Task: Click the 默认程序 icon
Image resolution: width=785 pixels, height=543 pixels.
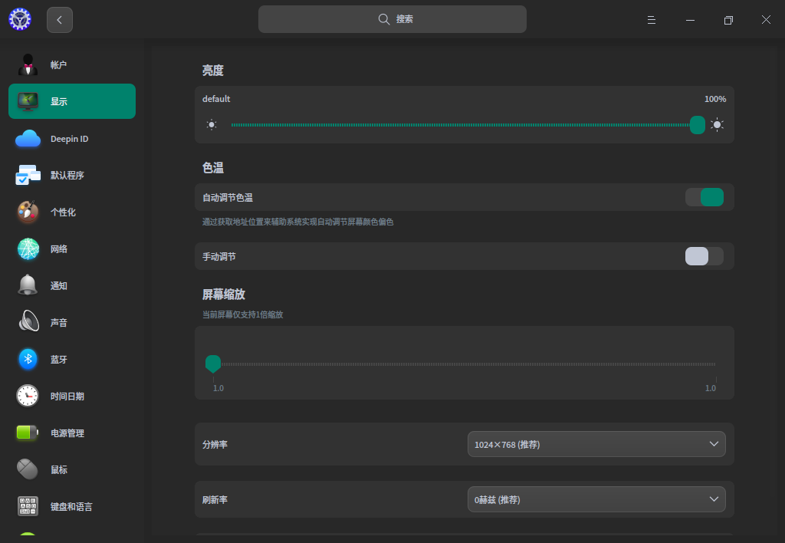Action: (x=28, y=175)
